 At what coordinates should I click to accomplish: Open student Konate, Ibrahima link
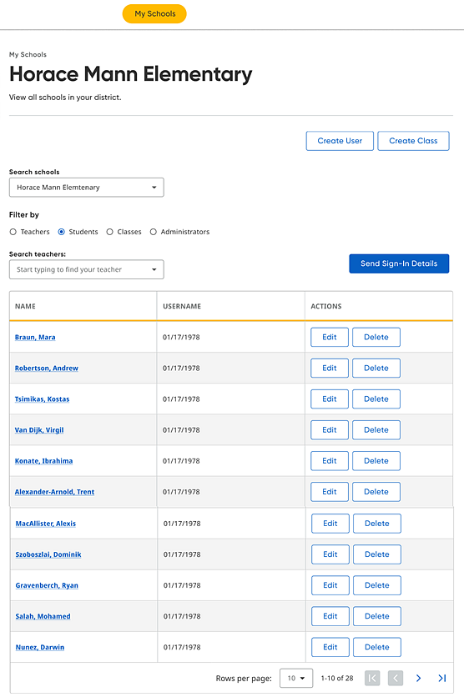[43, 461]
